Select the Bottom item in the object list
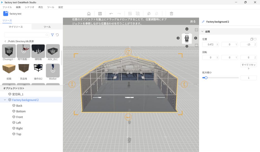 pos(21,111)
